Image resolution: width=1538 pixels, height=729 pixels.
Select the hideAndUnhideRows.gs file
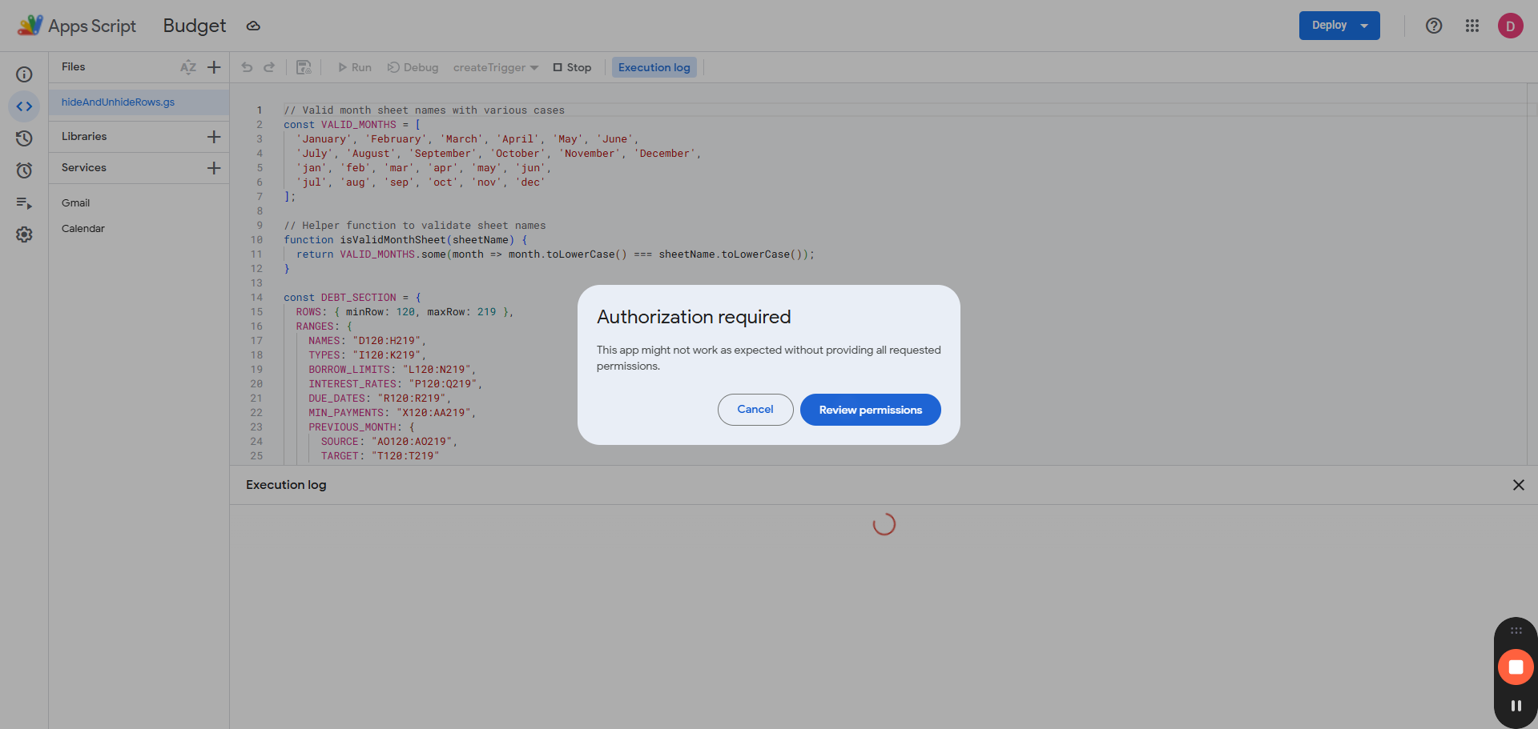pos(139,102)
